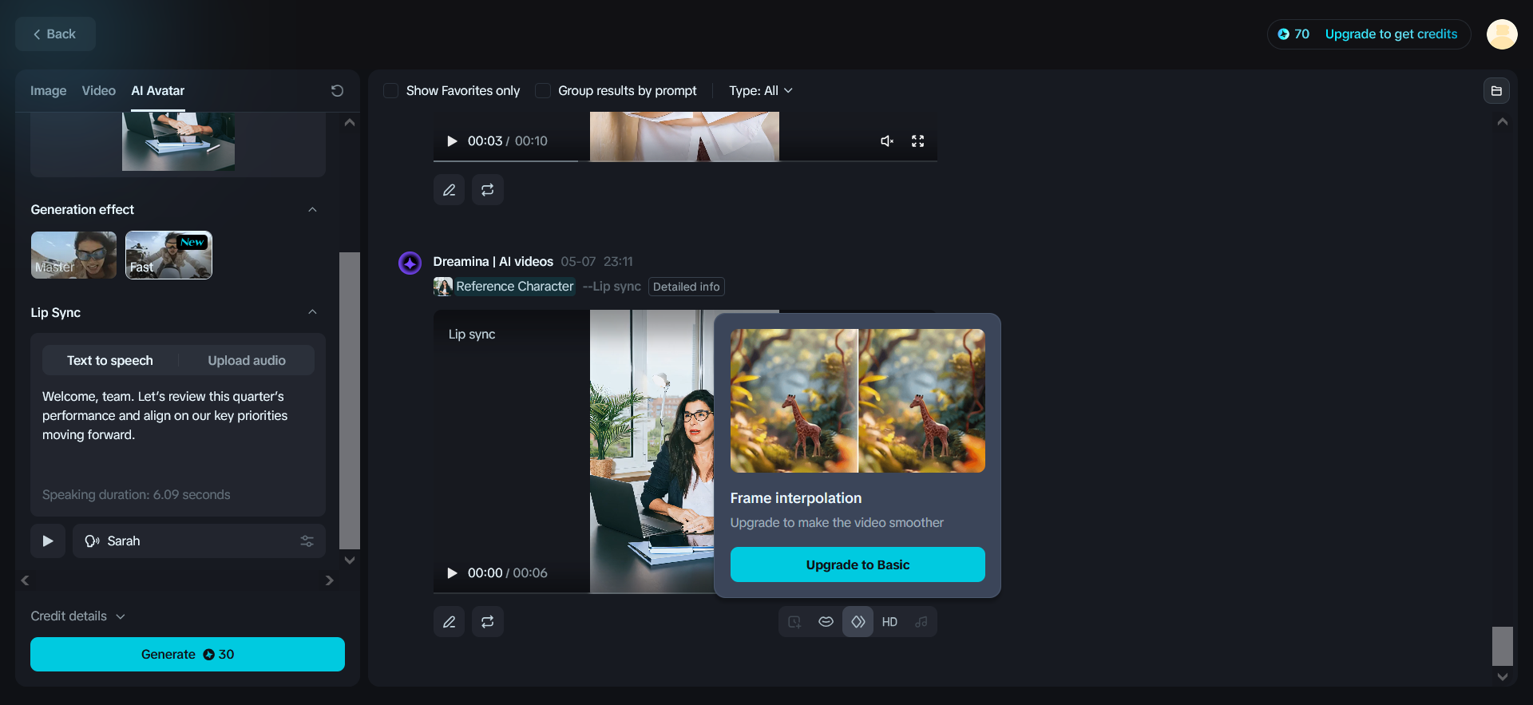Play the 00:10 video

coord(452,141)
